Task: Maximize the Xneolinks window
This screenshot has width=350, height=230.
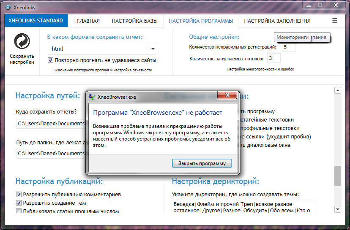Action: (320, 5)
